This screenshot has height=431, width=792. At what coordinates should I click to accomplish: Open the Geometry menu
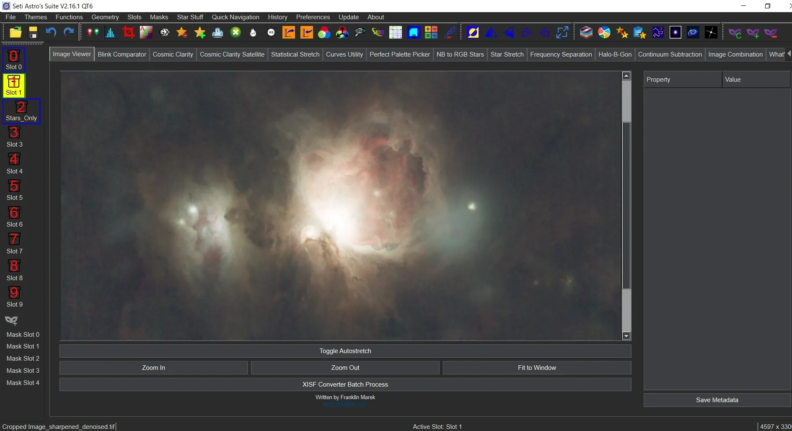pos(105,17)
